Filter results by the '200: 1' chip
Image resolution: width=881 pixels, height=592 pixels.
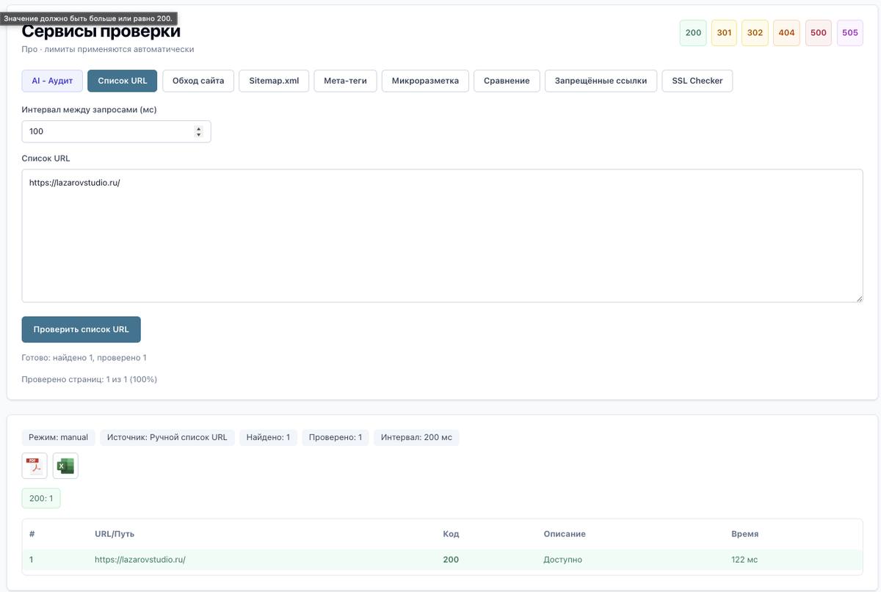[41, 499]
